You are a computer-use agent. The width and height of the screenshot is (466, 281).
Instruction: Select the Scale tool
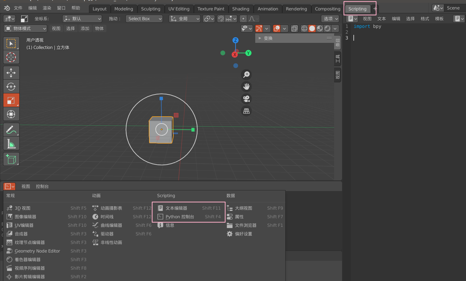coord(11,100)
